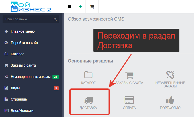Click the red 9 badge

pos(56,88)
